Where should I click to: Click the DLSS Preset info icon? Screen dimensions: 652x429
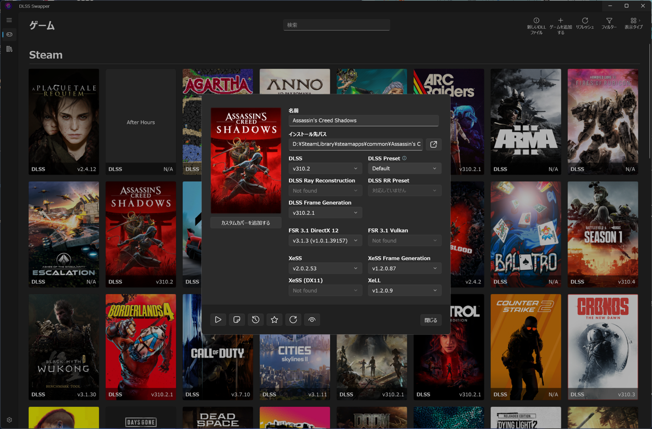[404, 158]
